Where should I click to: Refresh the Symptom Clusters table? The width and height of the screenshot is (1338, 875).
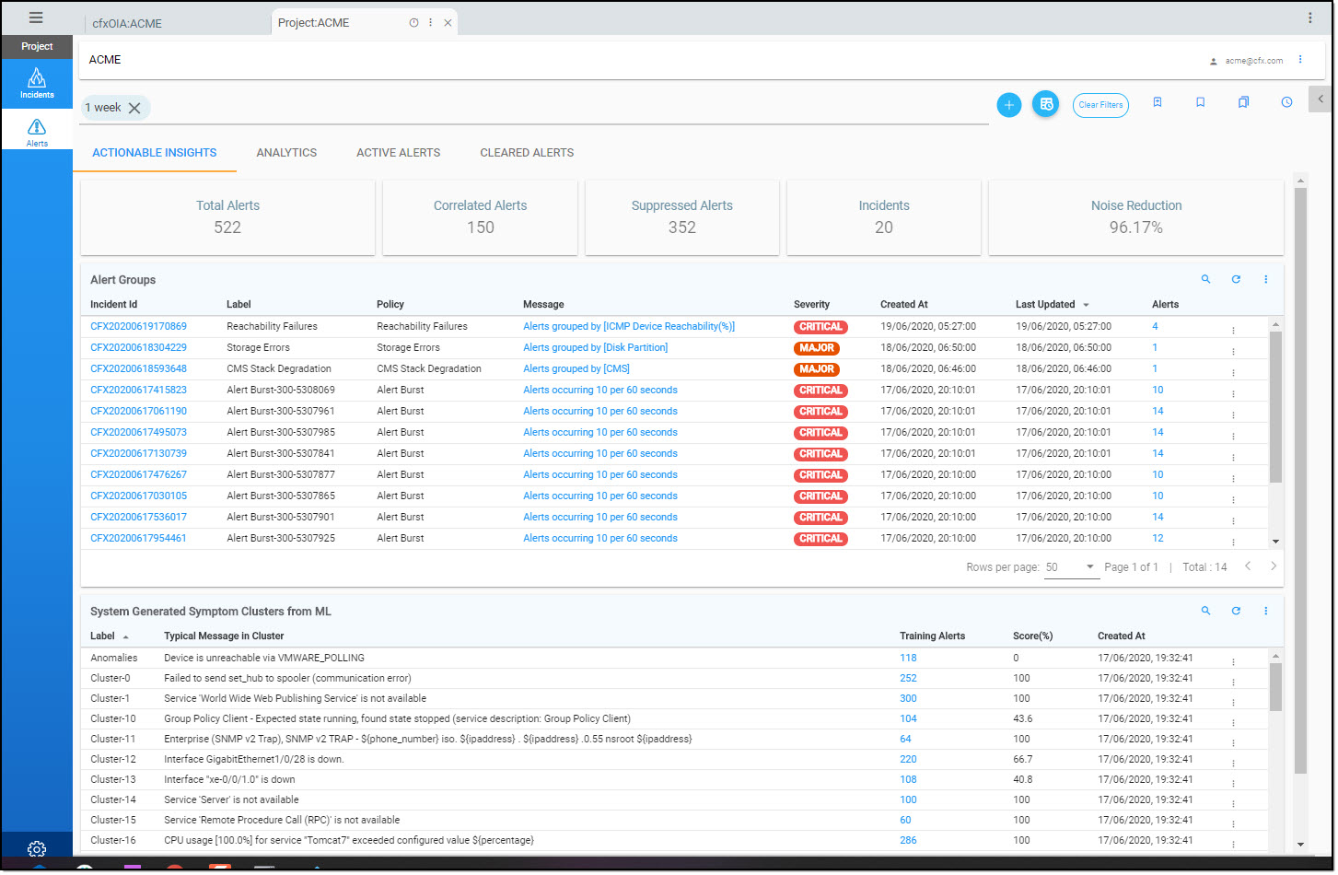[x=1236, y=611]
